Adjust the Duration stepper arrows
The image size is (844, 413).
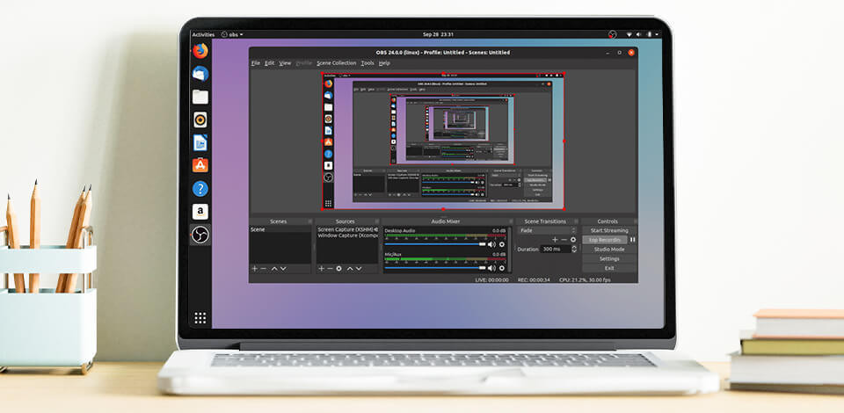(x=574, y=249)
